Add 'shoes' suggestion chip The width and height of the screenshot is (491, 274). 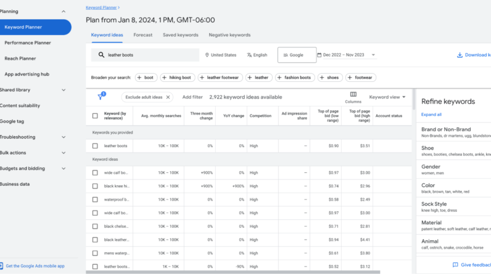point(330,78)
